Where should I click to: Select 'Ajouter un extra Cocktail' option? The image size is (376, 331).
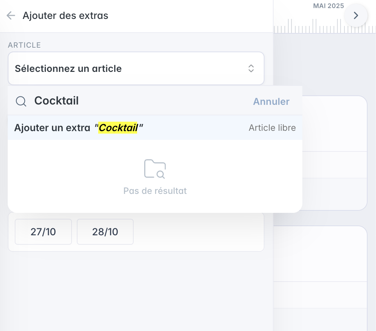pos(155,128)
